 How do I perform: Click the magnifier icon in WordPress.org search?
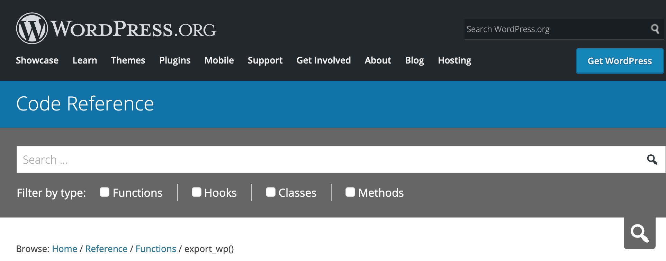pos(655,29)
